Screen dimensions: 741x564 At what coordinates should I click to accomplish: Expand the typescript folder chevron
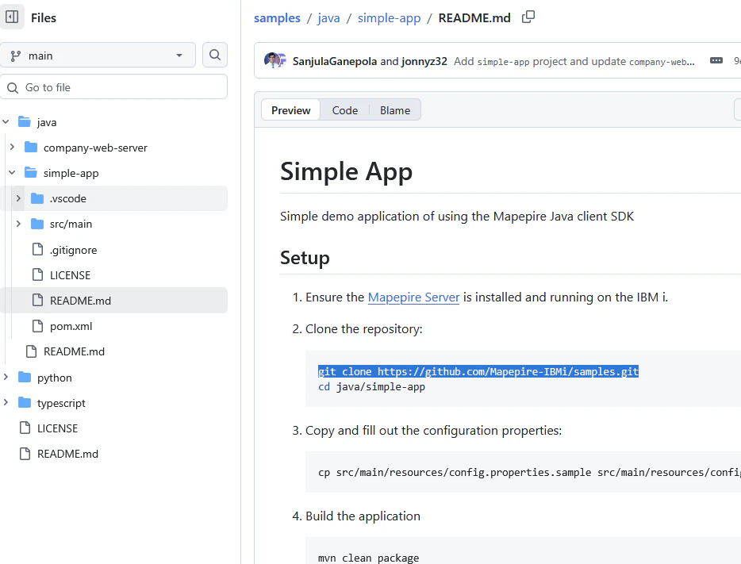point(6,402)
